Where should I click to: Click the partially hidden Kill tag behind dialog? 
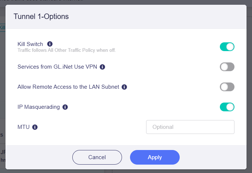tap(3, 28)
